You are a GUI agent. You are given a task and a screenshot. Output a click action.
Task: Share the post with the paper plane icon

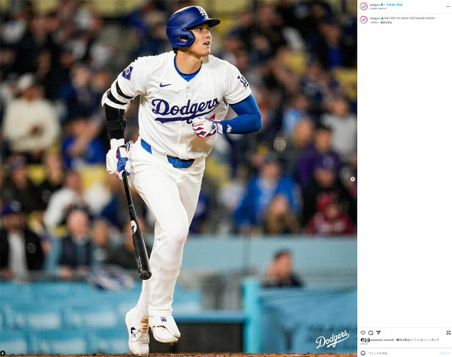[378, 333]
